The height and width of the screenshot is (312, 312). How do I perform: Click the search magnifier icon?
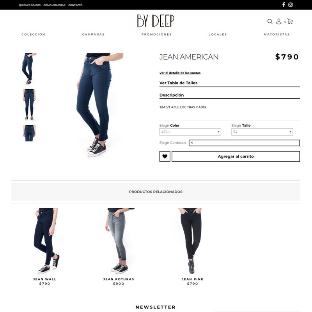[x=270, y=21]
